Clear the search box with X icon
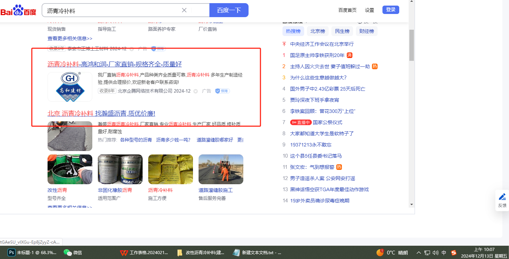Screen dimensions: 509x259 (184, 10)
